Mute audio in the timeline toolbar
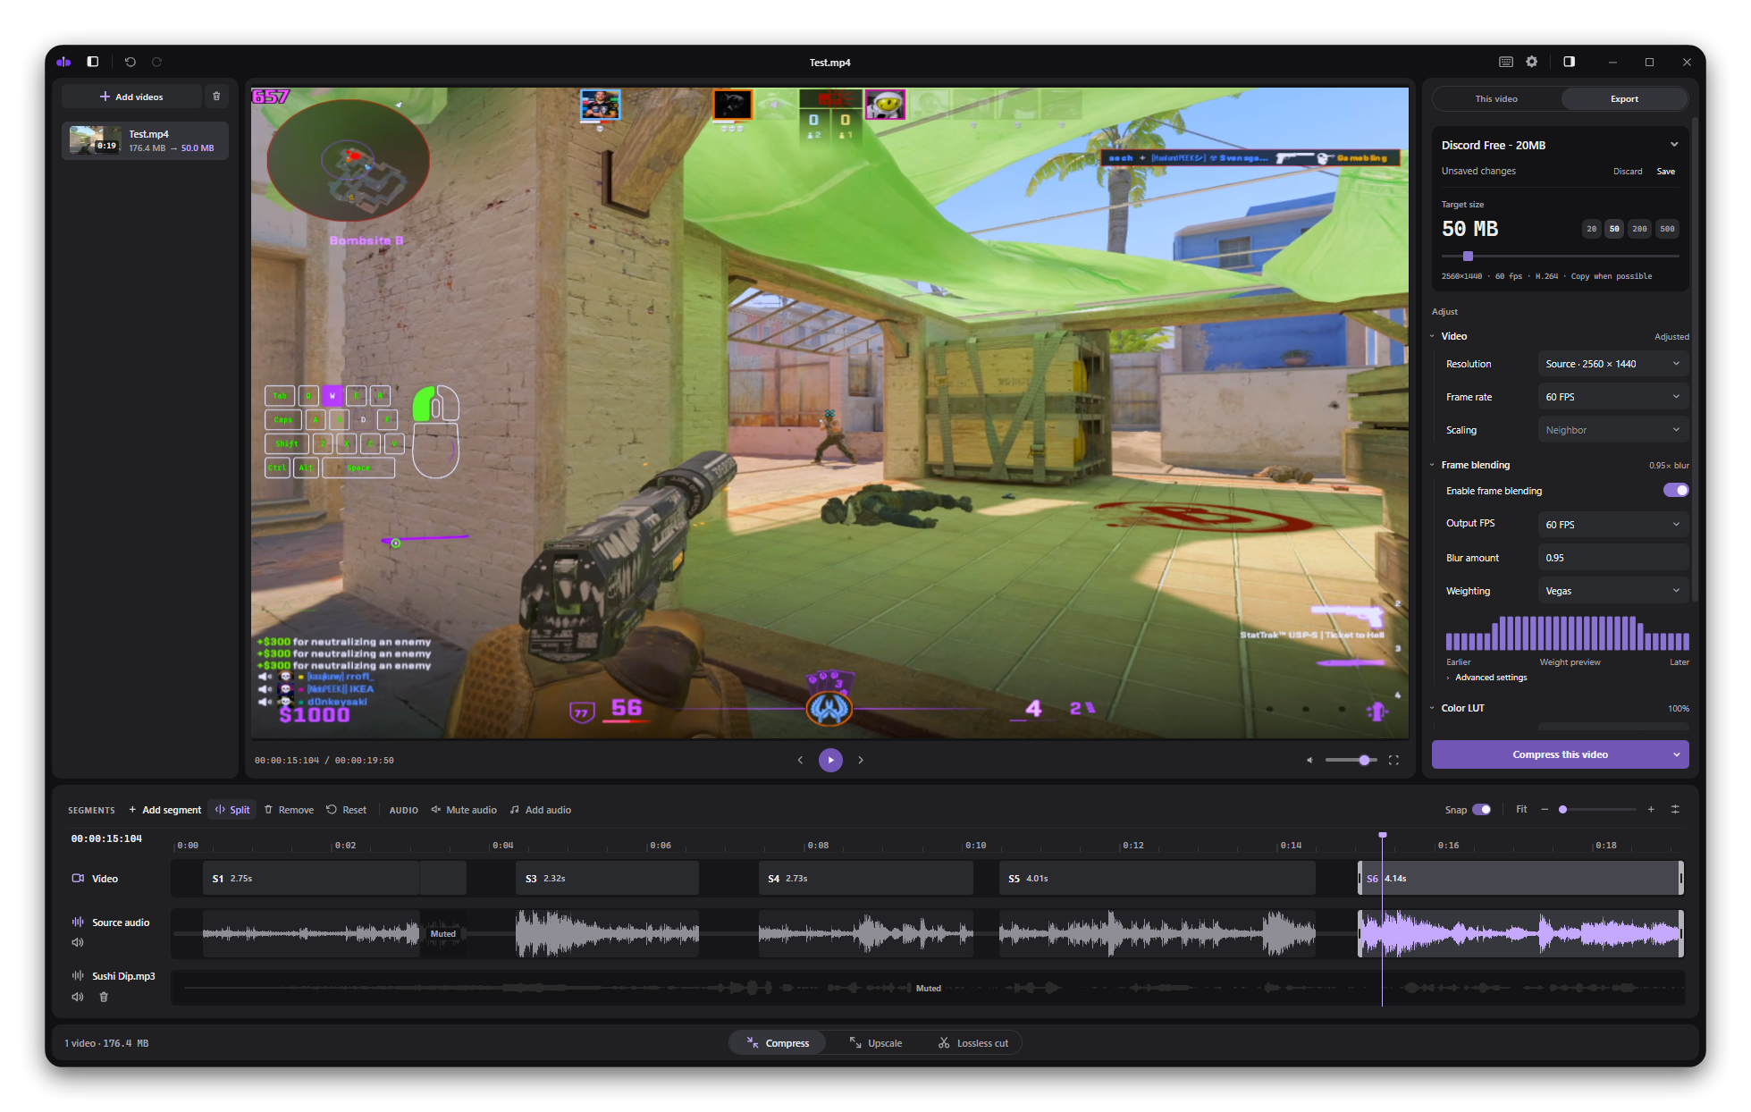The width and height of the screenshot is (1751, 1112). [x=464, y=810]
